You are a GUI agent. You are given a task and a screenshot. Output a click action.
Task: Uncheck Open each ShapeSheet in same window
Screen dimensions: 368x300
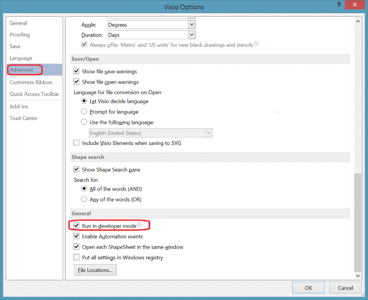pyautogui.click(x=77, y=247)
